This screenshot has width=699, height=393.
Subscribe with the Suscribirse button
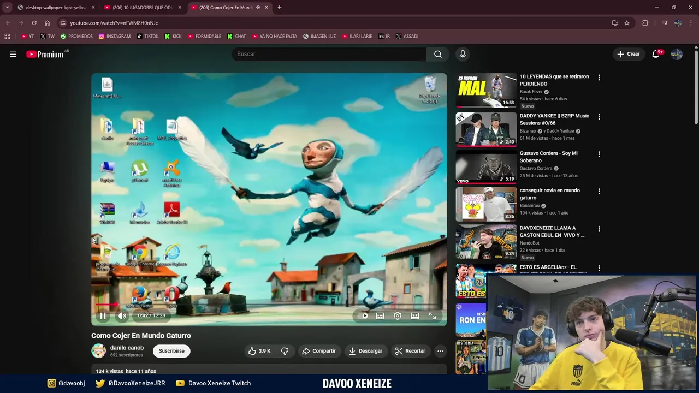click(x=171, y=351)
